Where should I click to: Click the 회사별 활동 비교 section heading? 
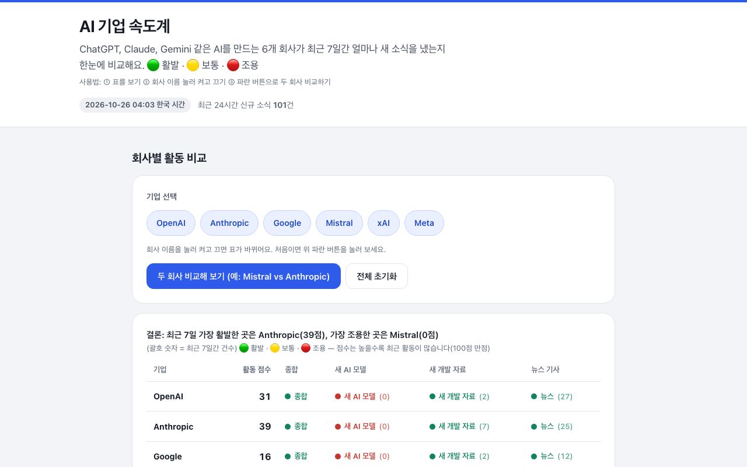pyautogui.click(x=169, y=158)
